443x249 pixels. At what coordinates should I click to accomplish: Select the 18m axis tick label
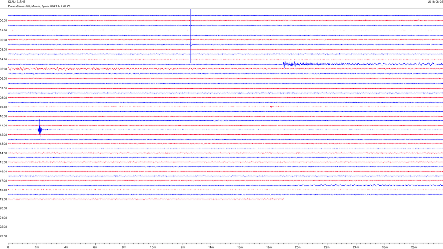269,247
